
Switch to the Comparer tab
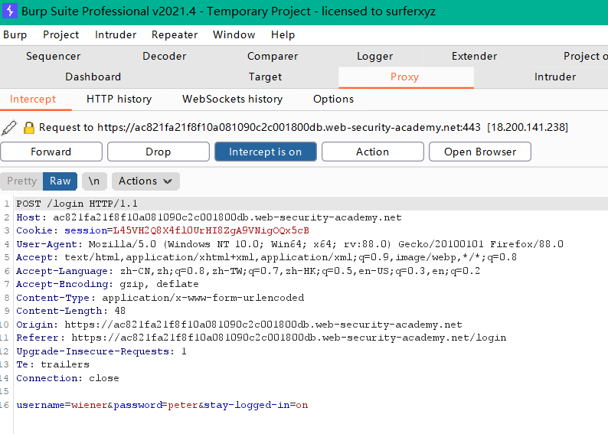pyautogui.click(x=273, y=56)
